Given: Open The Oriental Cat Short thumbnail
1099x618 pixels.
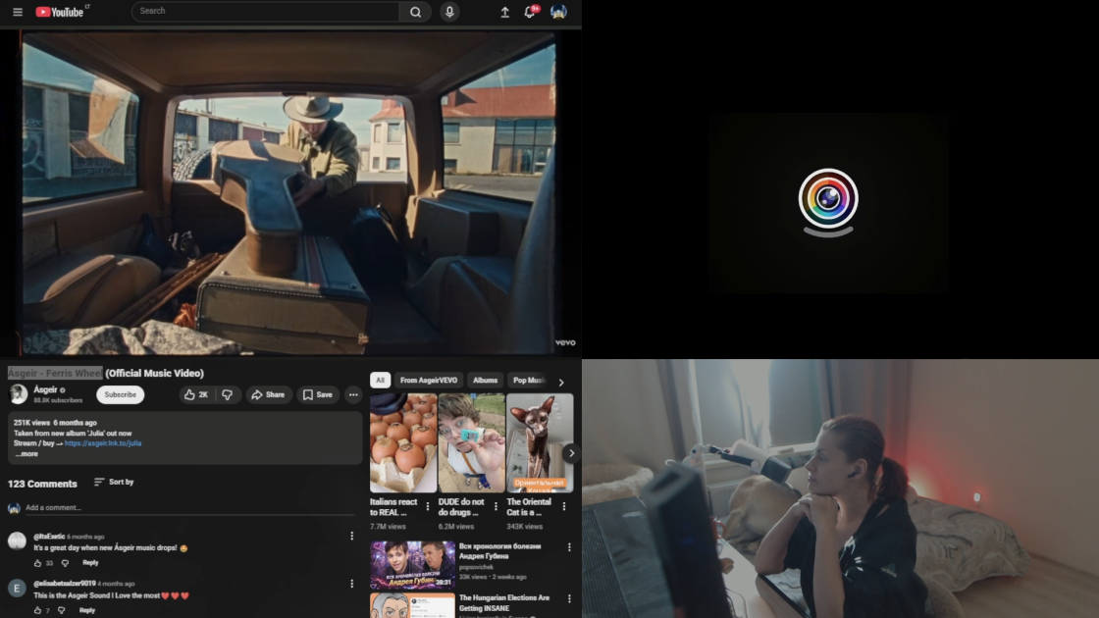Looking at the screenshot, I should pos(540,442).
